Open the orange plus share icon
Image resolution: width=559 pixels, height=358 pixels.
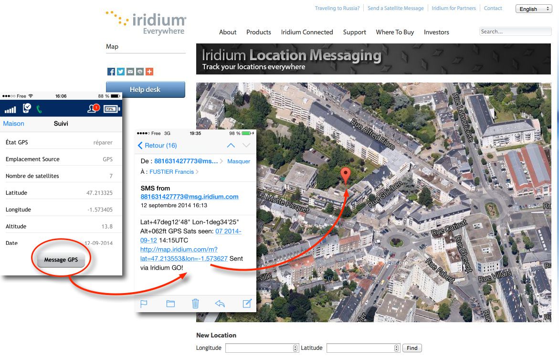point(150,72)
